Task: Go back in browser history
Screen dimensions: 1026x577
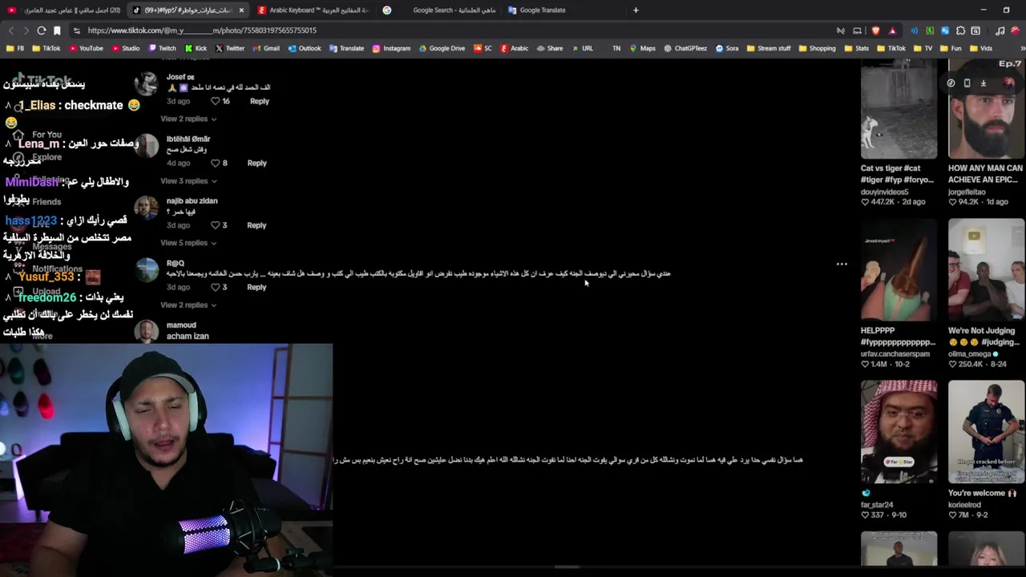Action: 10,30
